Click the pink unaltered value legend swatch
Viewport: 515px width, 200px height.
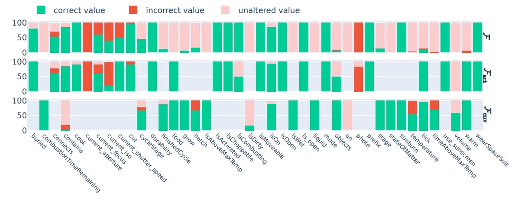click(x=226, y=10)
